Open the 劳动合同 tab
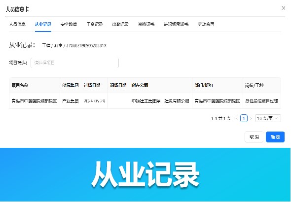This screenshot has height=202, width=291. [206, 24]
